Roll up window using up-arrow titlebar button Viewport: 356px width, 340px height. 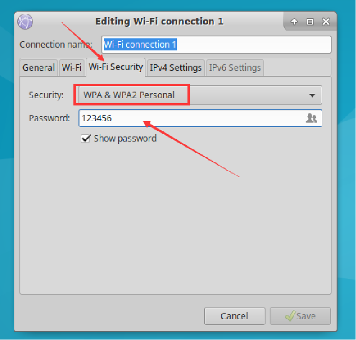[294, 22]
